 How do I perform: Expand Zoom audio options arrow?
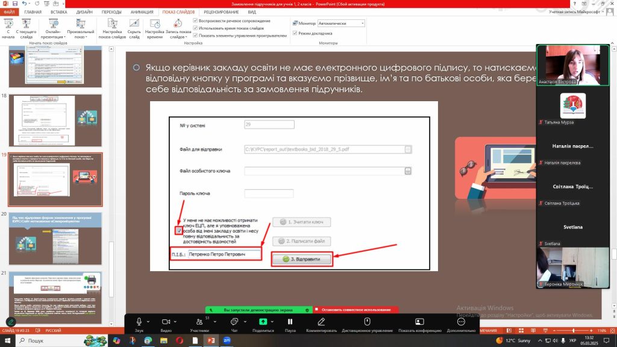(x=148, y=322)
